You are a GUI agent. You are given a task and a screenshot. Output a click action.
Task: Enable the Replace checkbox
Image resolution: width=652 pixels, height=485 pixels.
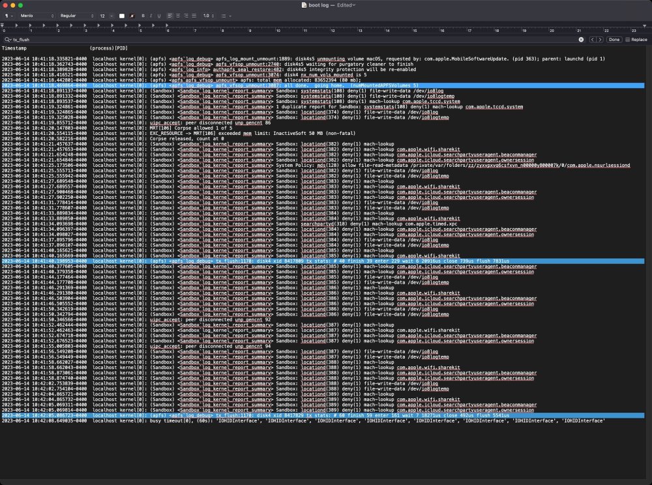[627, 40]
